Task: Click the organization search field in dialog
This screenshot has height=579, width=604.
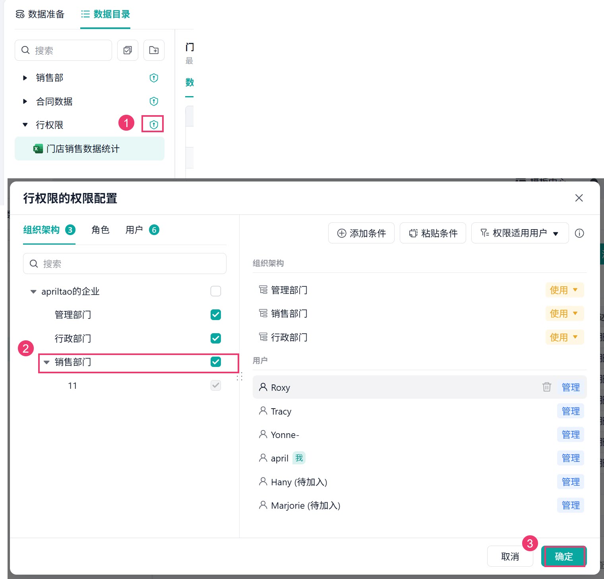Action: tap(125, 264)
